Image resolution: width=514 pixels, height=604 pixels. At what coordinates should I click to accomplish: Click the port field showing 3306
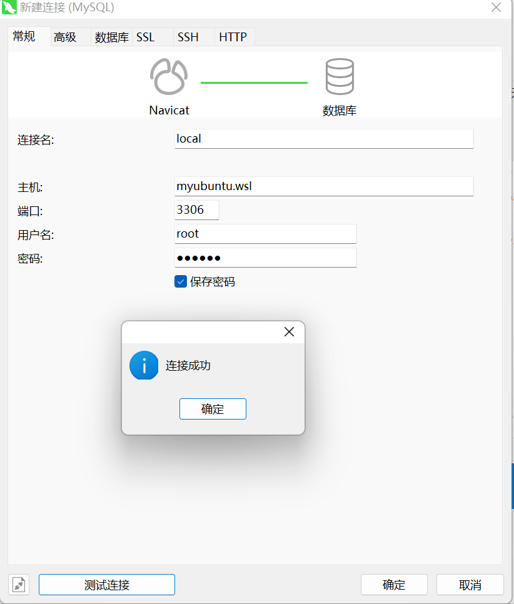tap(197, 210)
